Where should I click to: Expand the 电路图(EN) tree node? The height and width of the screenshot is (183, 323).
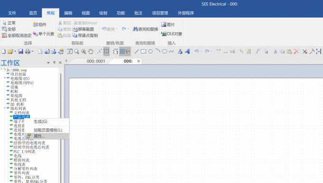(x=5, y=78)
